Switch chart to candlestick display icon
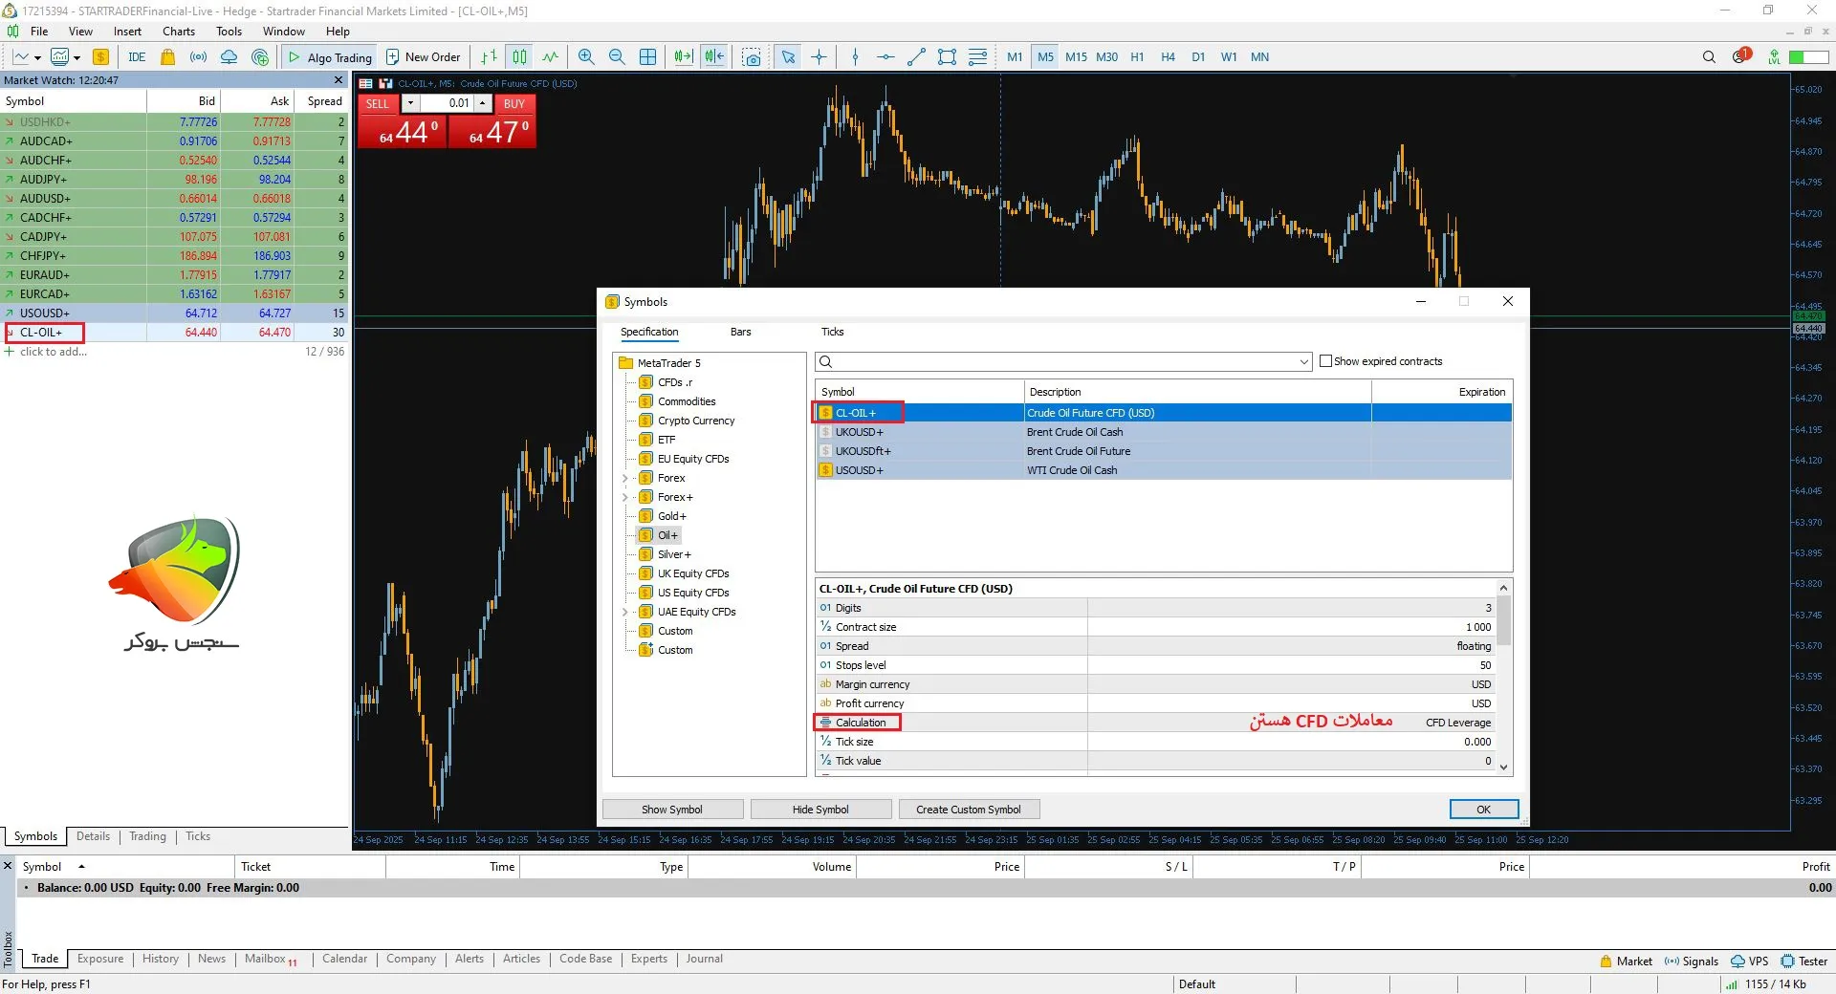Image resolution: width=1836 pixels, height=994 pixels. 519,57
